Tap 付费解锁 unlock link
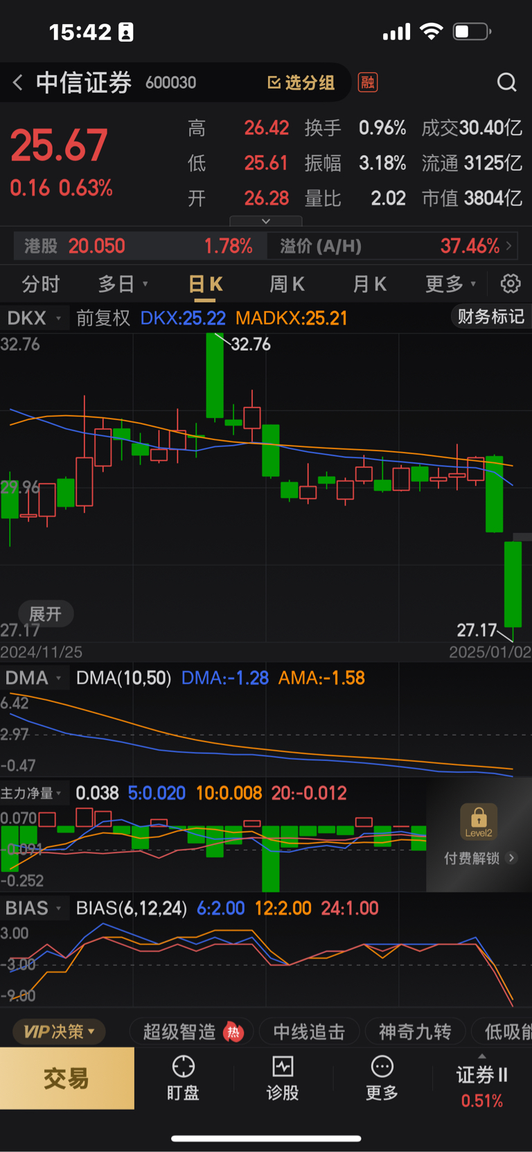This screenshot has width=532, height=1152. click(479, 858)
